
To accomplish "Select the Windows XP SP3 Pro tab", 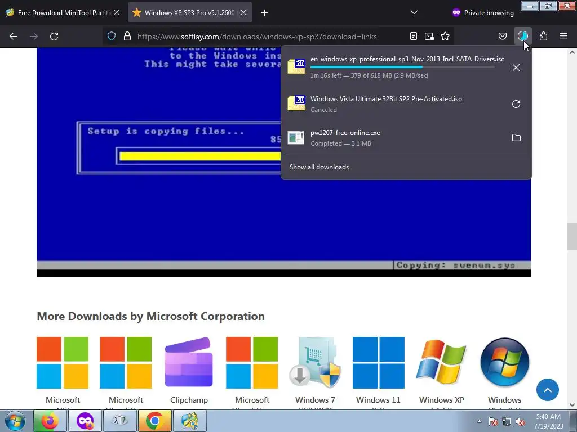I will point(190,12).
